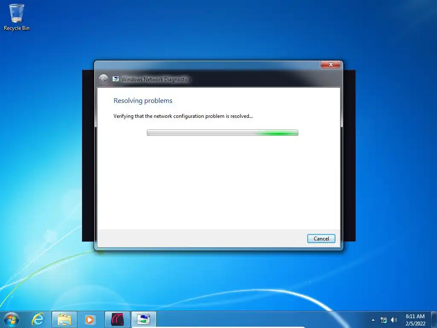437x328 pixels.
Task: Close the Windows Network Diagnostics window
Action: pos(331,64)
